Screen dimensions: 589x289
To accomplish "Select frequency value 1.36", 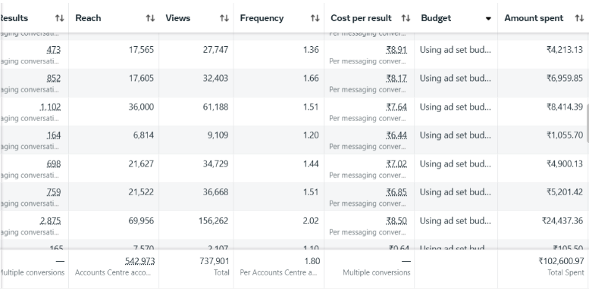I will pos(311,50).
